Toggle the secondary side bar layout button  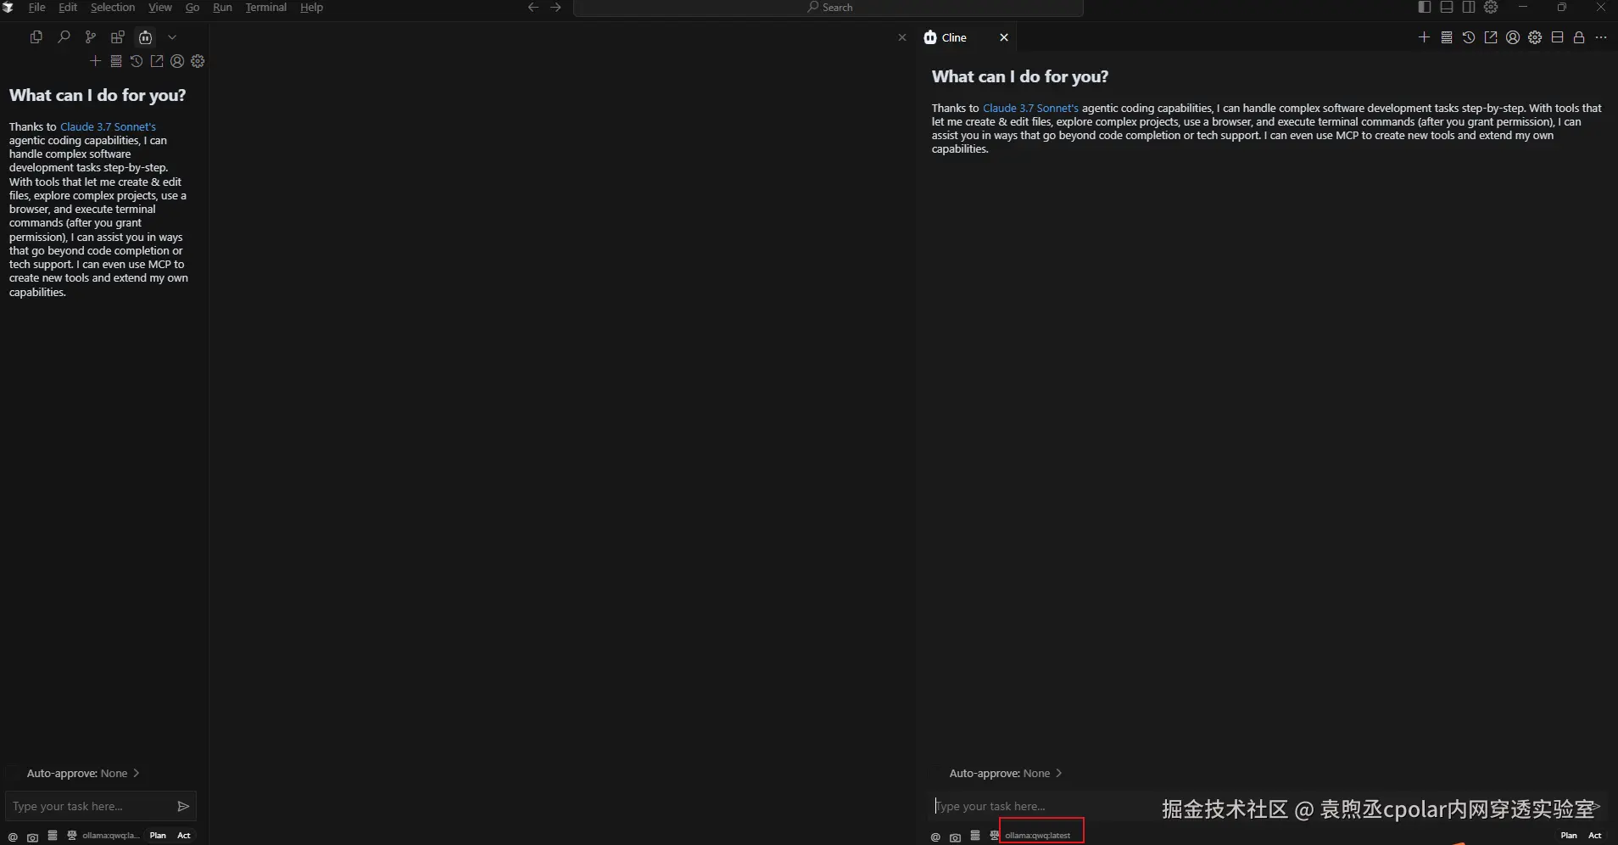coord(1469,7)
